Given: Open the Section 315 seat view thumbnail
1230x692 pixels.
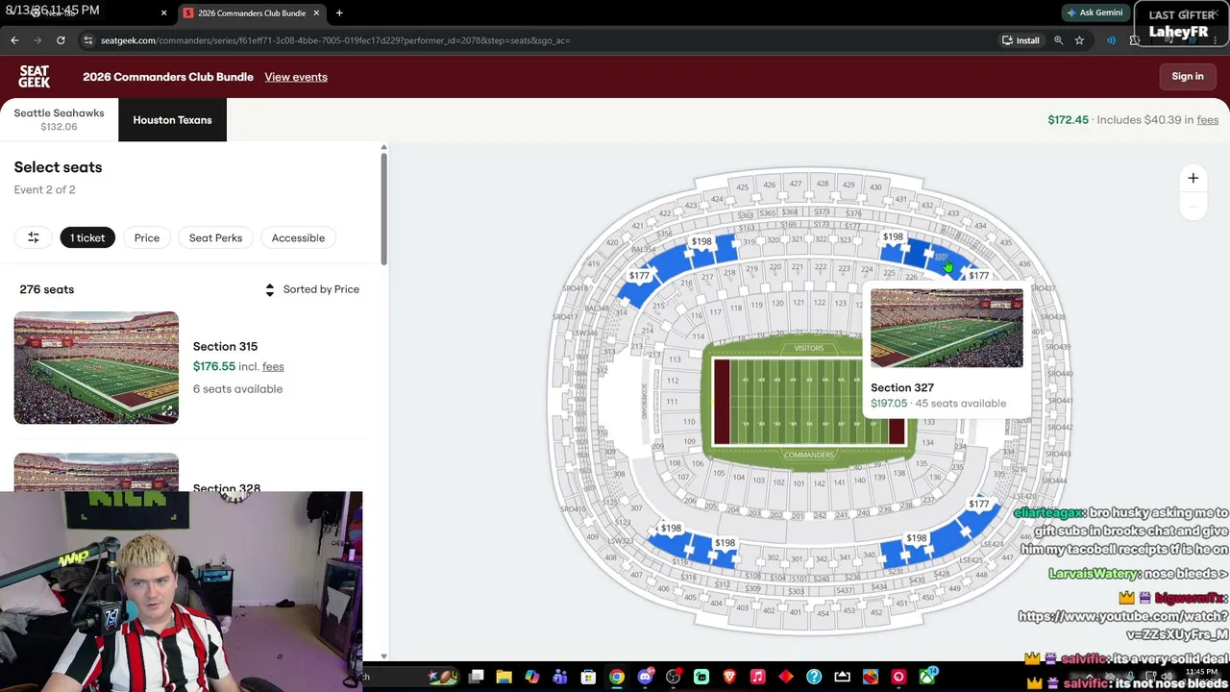Looking at the screenshot, I should 96,367.
